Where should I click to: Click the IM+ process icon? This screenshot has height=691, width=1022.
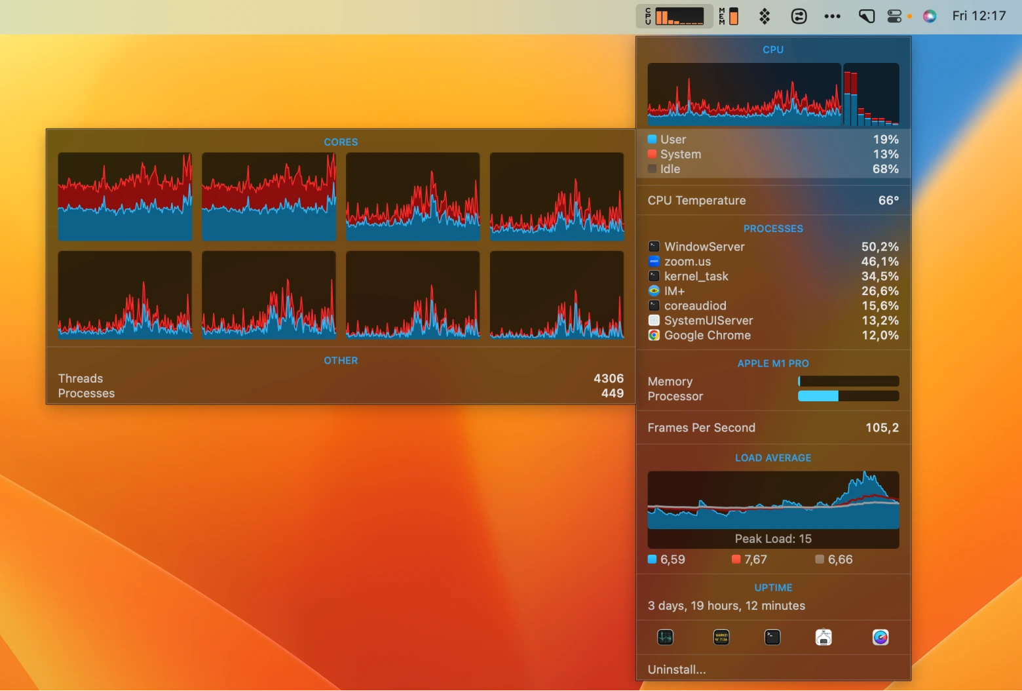coord(654,291)
